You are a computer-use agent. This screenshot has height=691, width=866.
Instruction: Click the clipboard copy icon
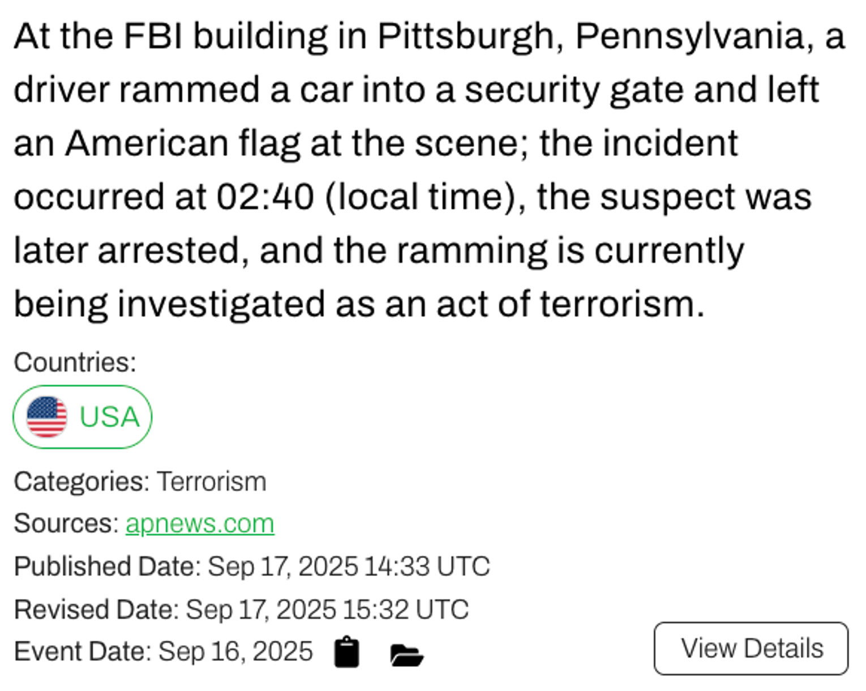click(346, 652)
